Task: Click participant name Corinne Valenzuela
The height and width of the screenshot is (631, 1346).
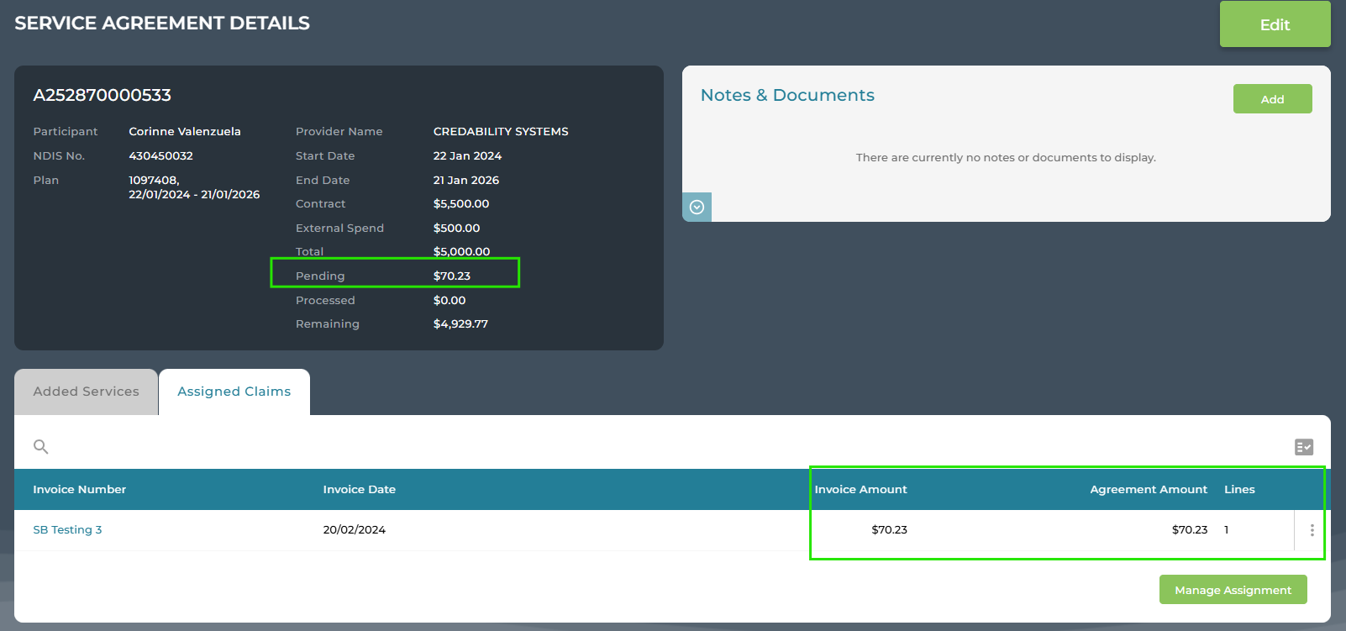Action: point(184,132)
